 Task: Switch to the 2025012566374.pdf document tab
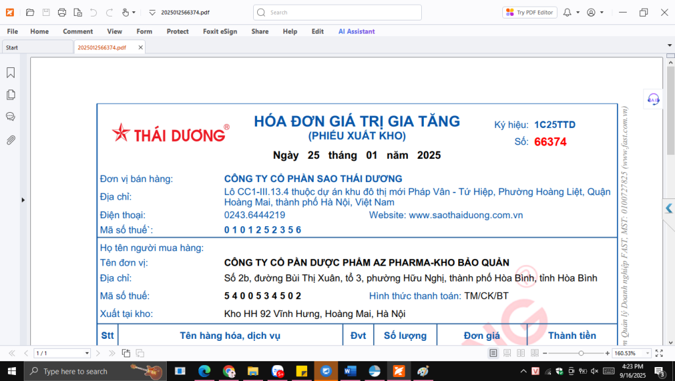click(102, 47)
